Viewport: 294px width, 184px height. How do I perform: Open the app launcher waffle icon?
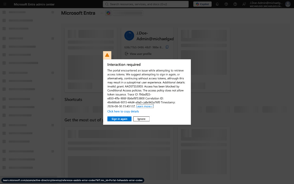point(5,4)
